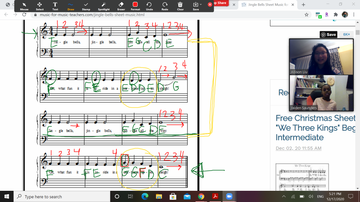
Task: Click the Pinterest Save button
Action: (x=328, y=35)
